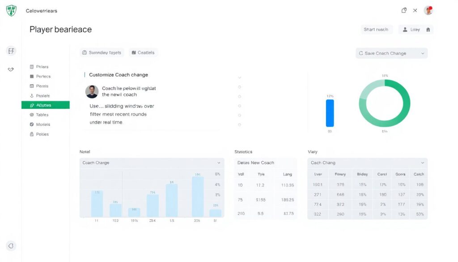Open the Save Coach Change dropdown
This screenshot has width=458, height=262.
tap(391, 53)
